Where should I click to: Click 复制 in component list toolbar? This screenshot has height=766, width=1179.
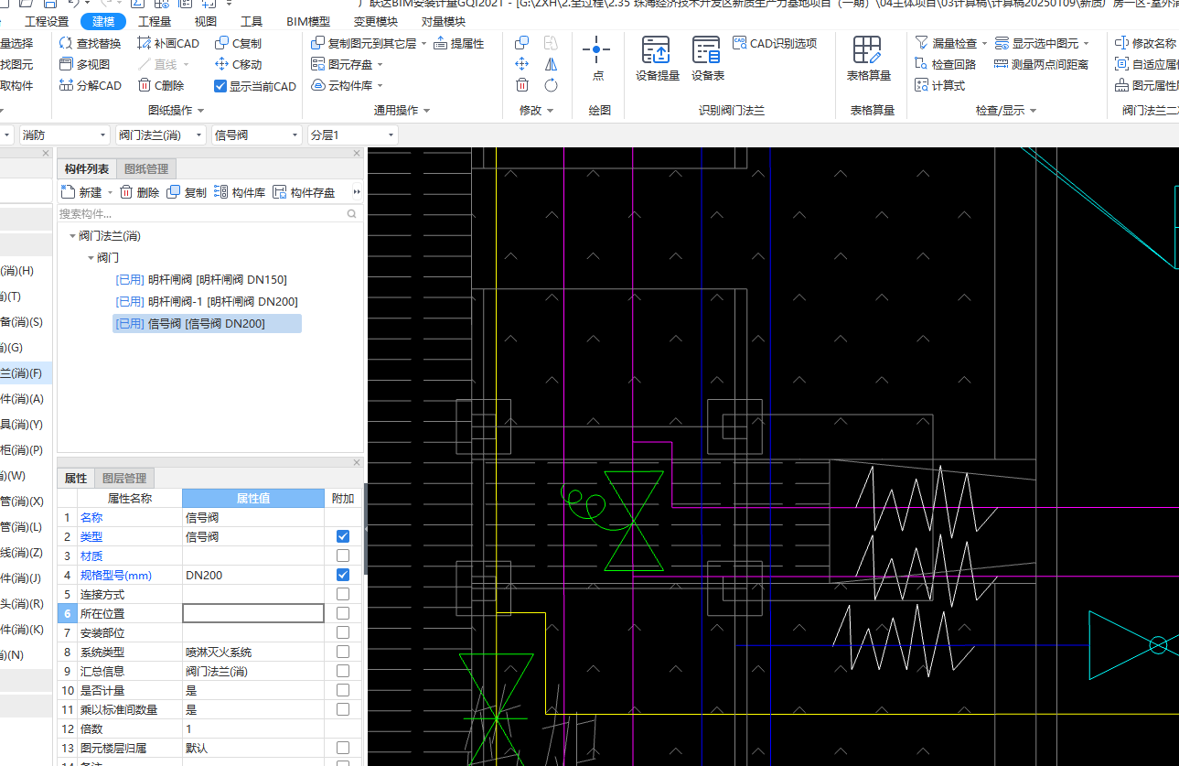[x=187, y=192]
